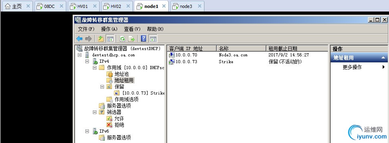Collapse the 地址租用 actions section
The image size is (389, 143).
coord(383,58)
